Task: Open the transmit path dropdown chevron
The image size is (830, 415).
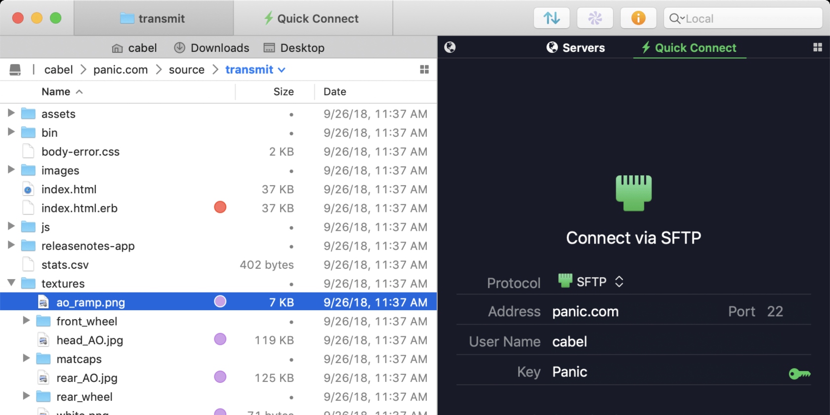Action: (282, 70)
